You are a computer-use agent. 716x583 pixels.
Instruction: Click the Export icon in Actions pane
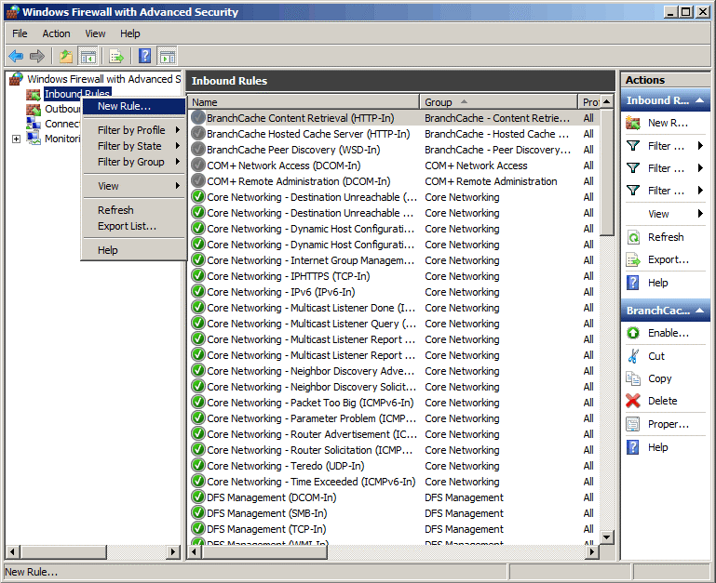[633, 260]
